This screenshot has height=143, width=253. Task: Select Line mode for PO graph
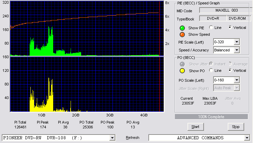(x=211, y=70)
